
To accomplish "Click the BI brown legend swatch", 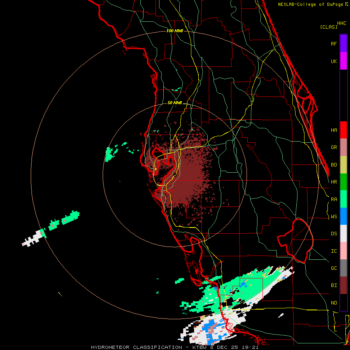I will point(343,285).
